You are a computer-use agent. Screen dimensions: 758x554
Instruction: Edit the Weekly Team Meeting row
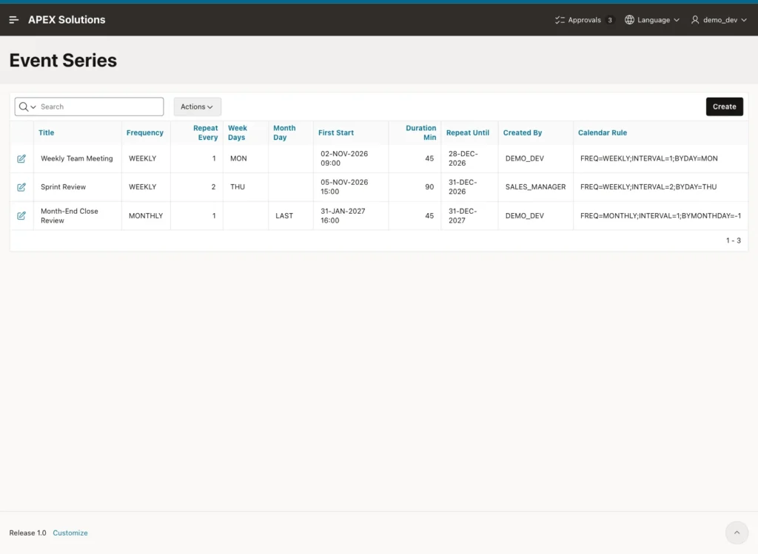pyautogui.click(x=21, y=158)
